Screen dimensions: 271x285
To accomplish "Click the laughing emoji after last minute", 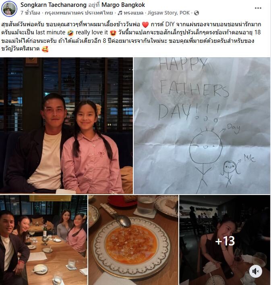I will 70,33.
